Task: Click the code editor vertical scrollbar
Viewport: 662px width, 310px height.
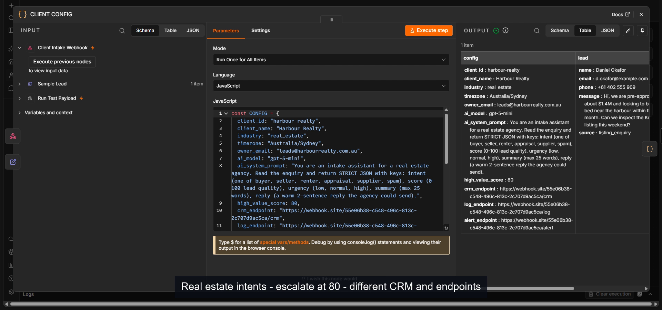Action: [446, 138]
